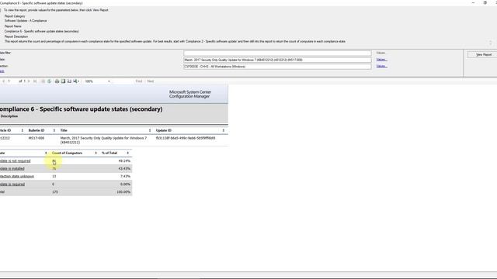Click Values link beside the collection field
497x279 pixels.
(382, 66)
